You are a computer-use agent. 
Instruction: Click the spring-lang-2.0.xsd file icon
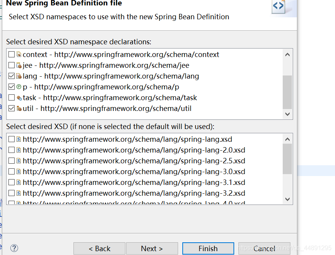[x=19, y=150]
